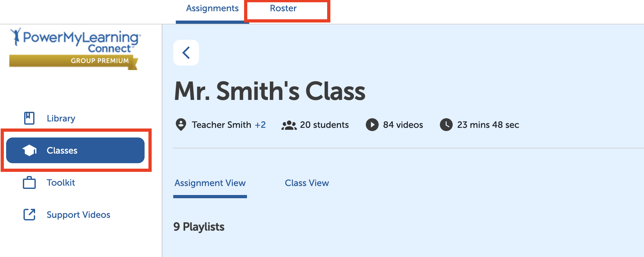The image size is (644, 257).
Task: Click the back chevron button
Action: pos(186,53)
